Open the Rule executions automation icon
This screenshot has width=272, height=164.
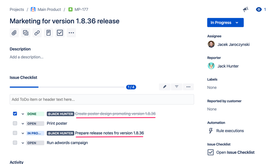click(x=211, y=131)
